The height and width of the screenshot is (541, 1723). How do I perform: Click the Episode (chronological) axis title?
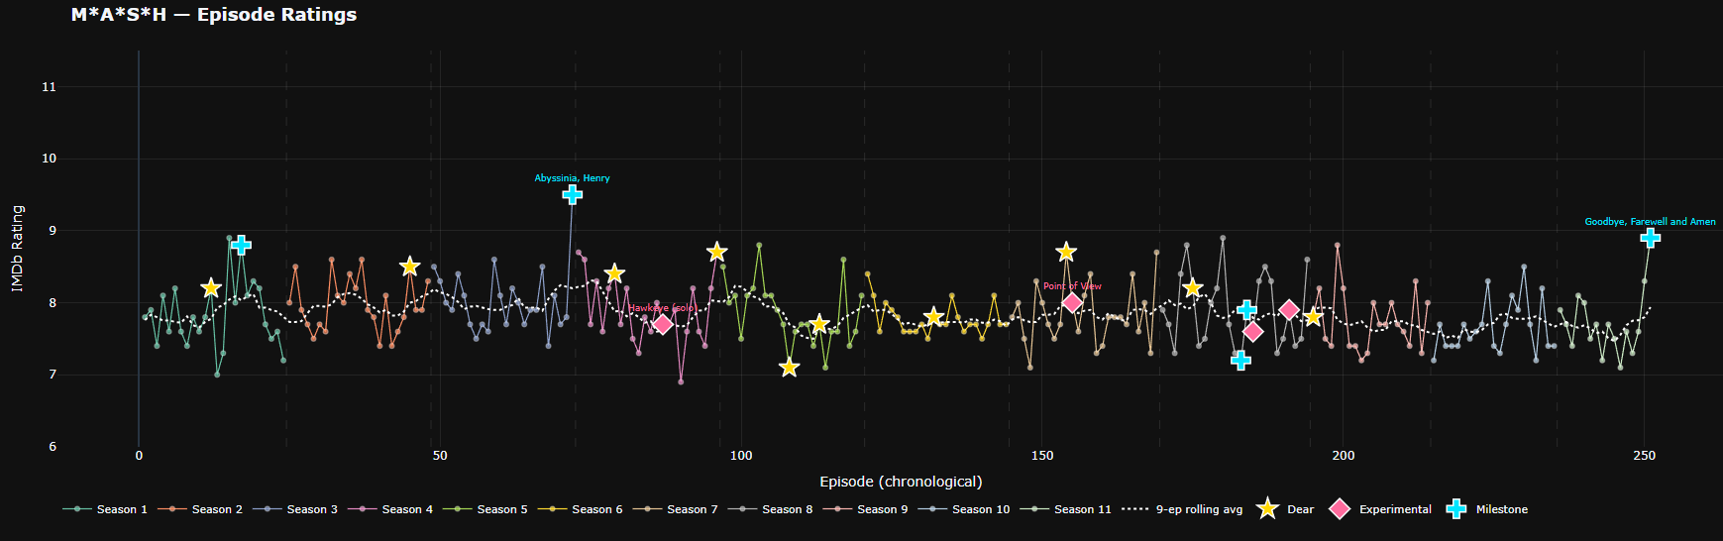(x=901, y=482)
